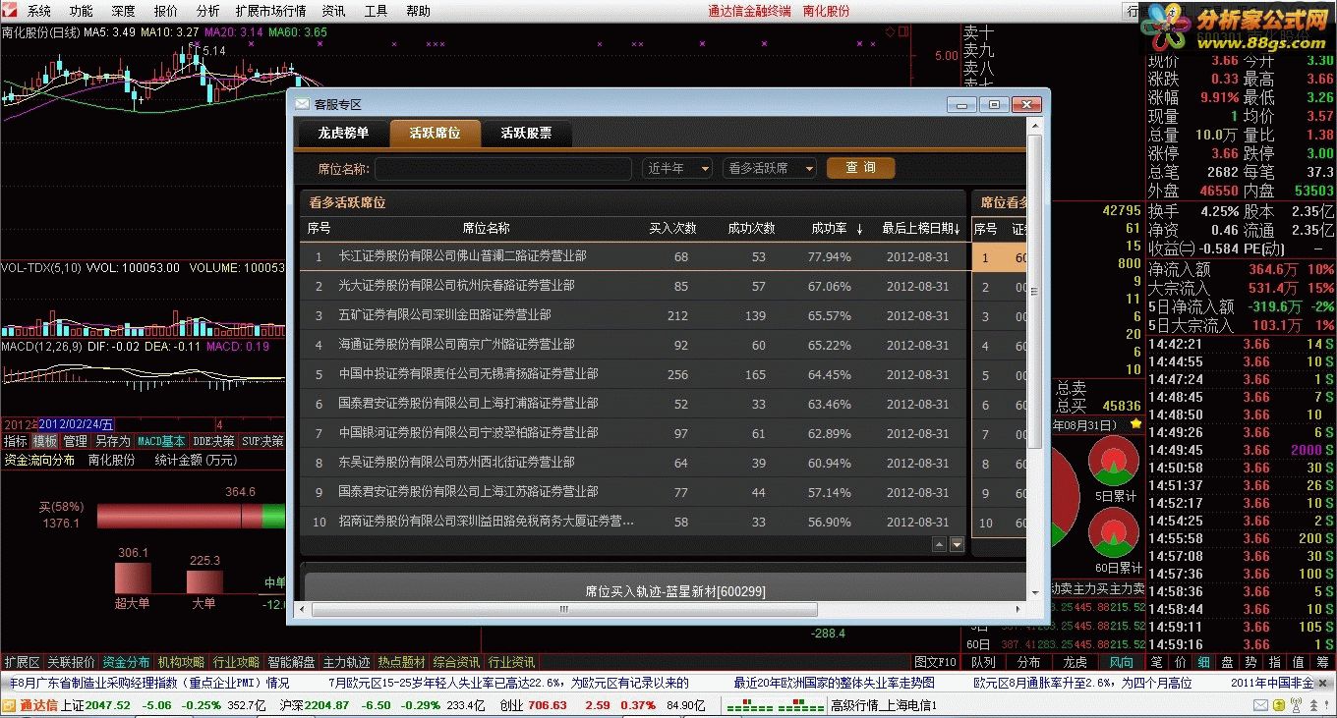The height and width of the screenshot is (718, 1337).
Task: Select the 龙虎 panel tab
Action: [1075, 662]
